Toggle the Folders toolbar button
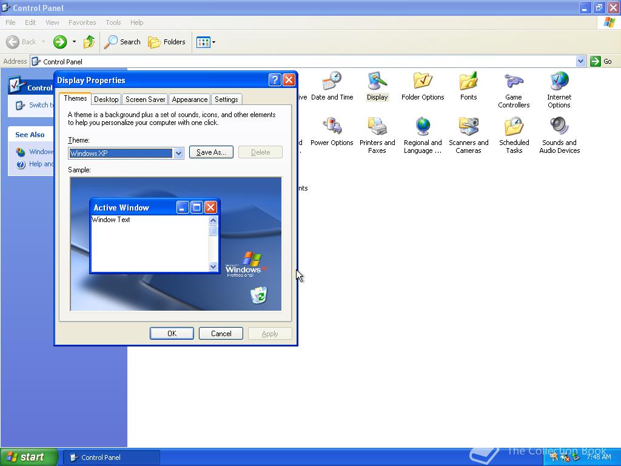This screenshot has width=621, height=466. (166, 42)
